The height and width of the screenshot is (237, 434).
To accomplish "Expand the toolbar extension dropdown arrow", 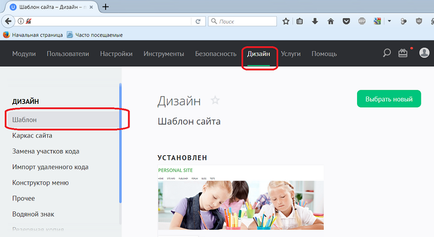I will tap(390, 21).
